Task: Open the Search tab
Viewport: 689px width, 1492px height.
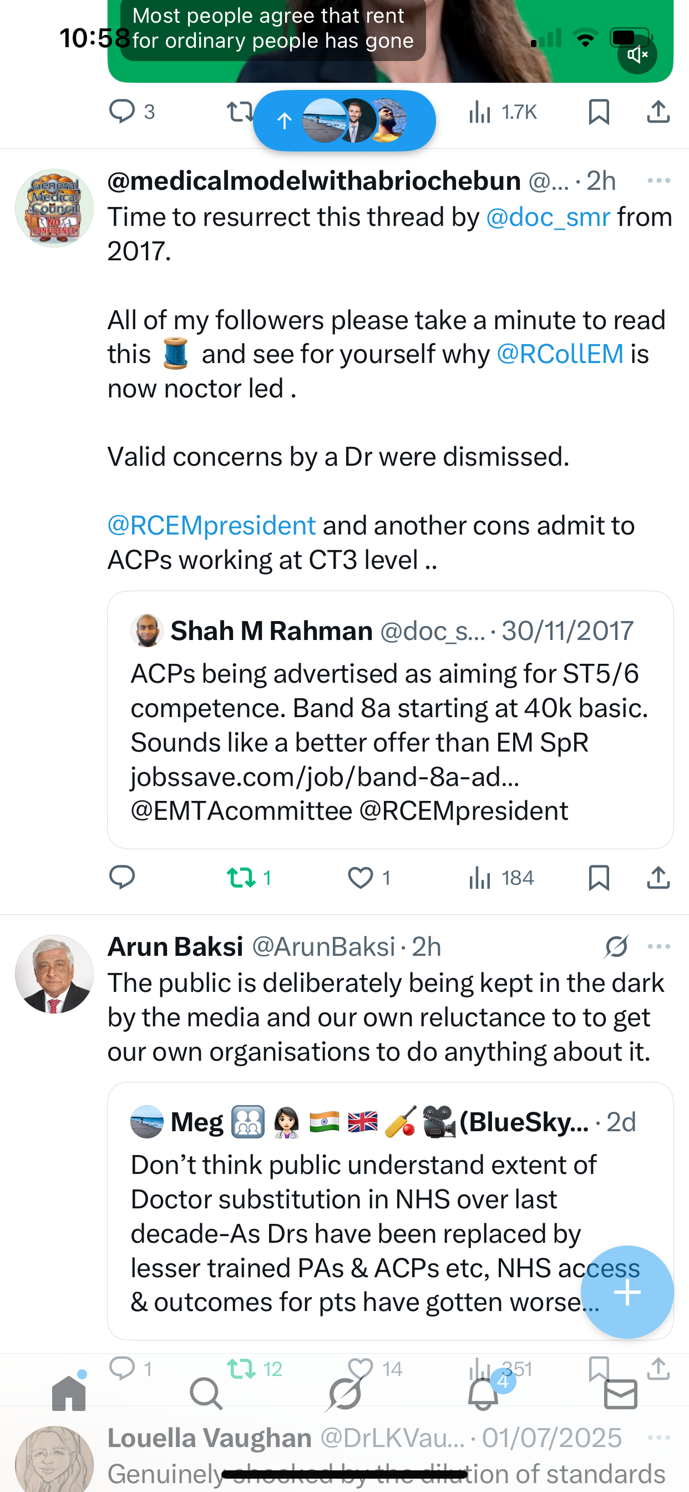Action: [x=206, y=1394]
